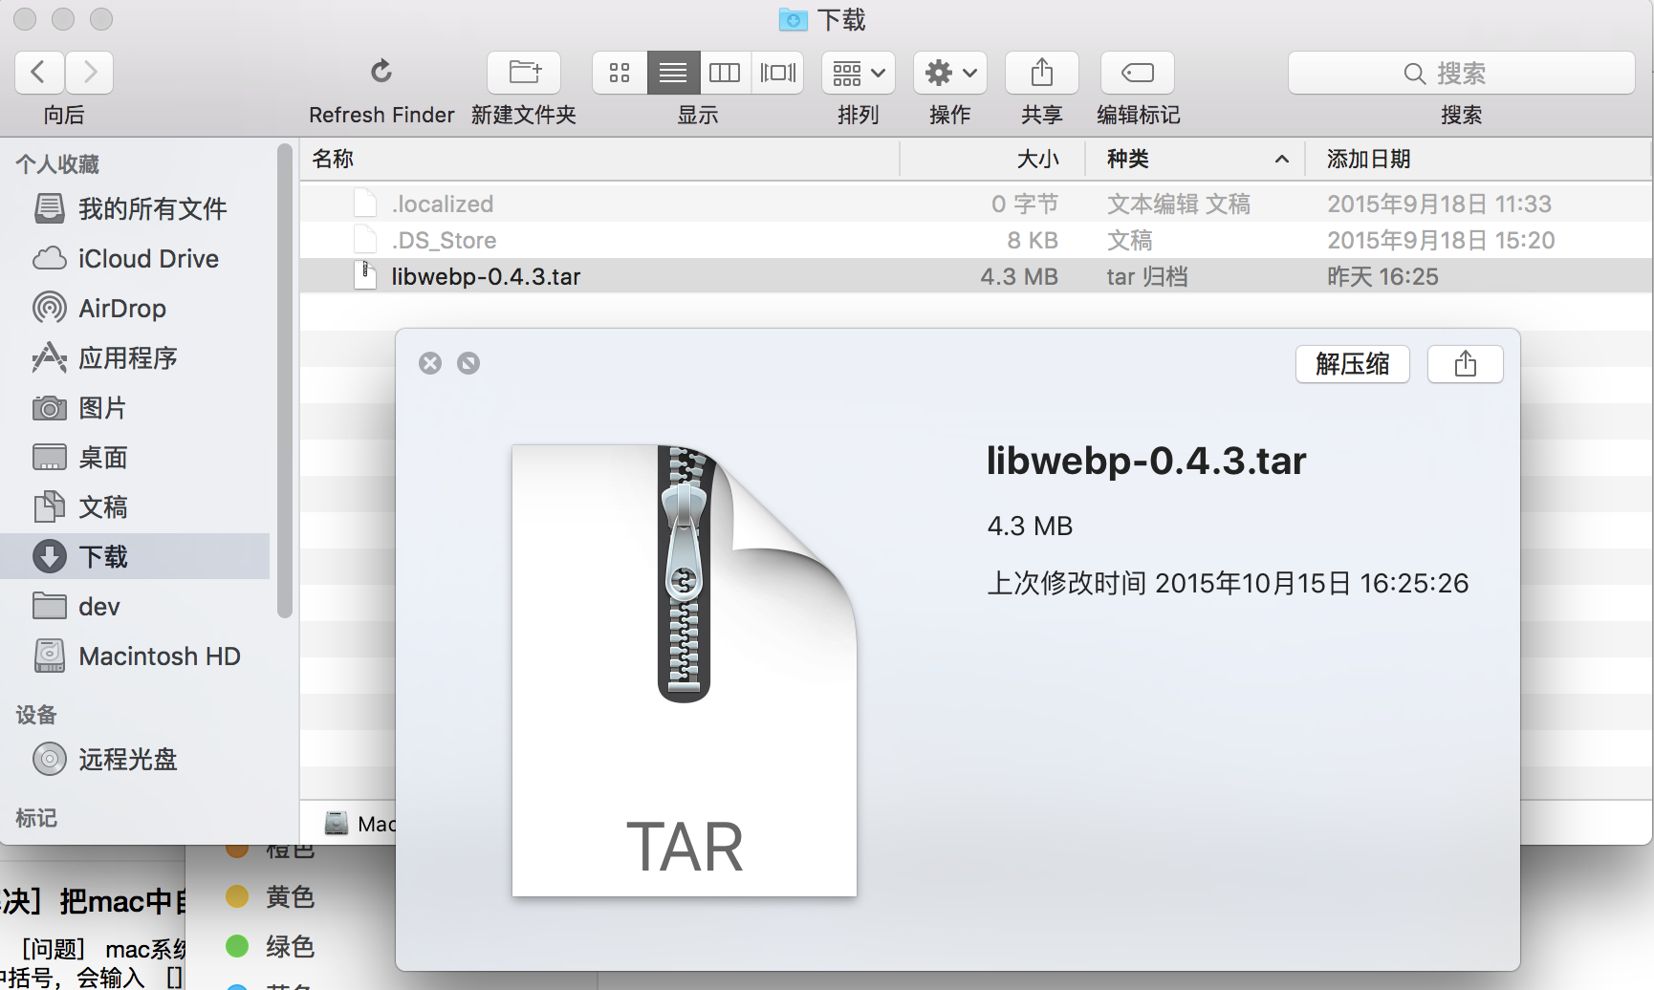The height and width of the screenshot is (990, 1654).
Task: Switch to list view
Action: click(x=673, y=73)
